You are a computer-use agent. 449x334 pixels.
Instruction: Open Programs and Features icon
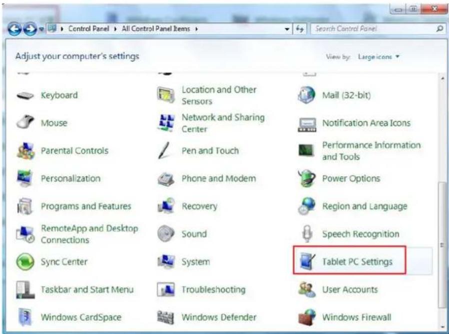tap(24, 206)
